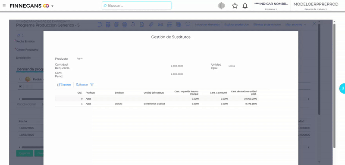
Task: Toggle the unchecked Pedido row checkbox
Action: tap(20, 79)
